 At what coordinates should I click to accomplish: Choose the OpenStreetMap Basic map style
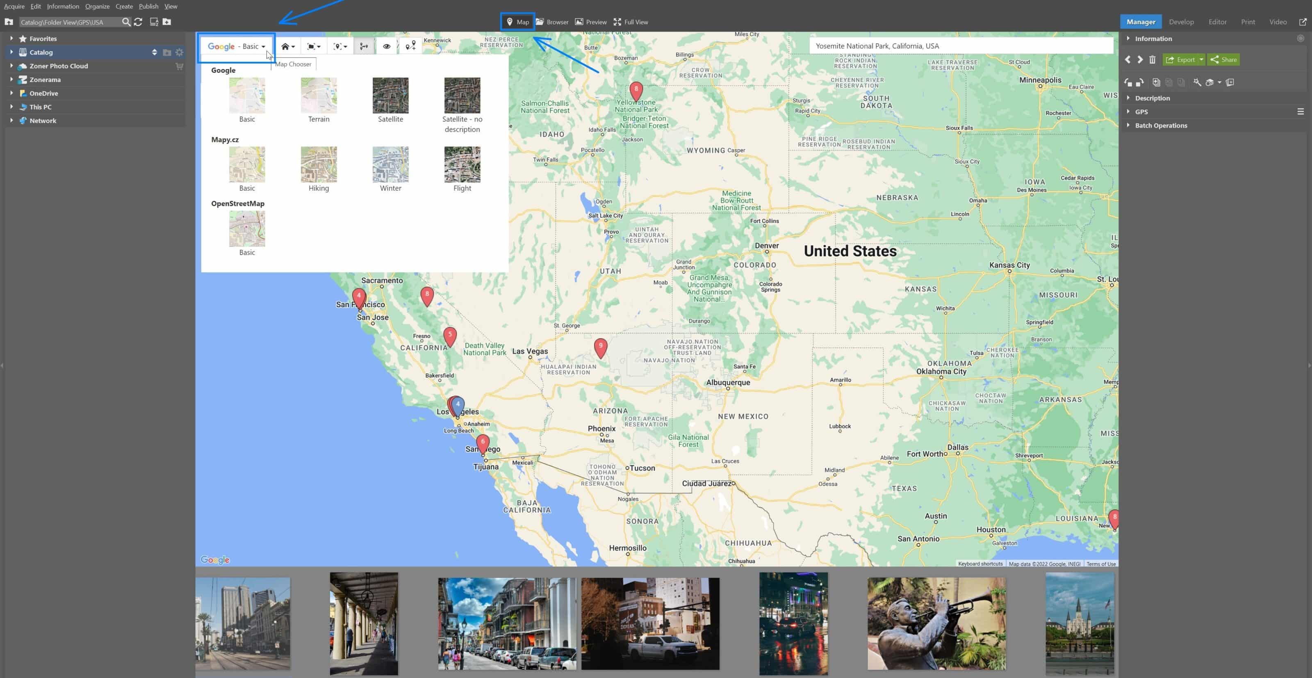pyautogui.click(x=247, y=233)
